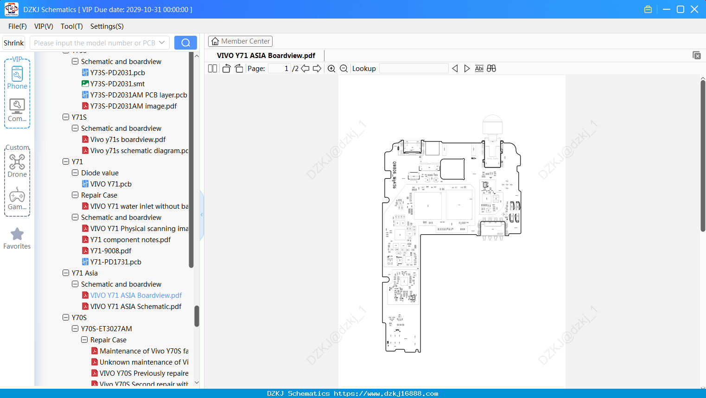
Task: Open the Tool(T) menu
Action: [x=72, y=26]
